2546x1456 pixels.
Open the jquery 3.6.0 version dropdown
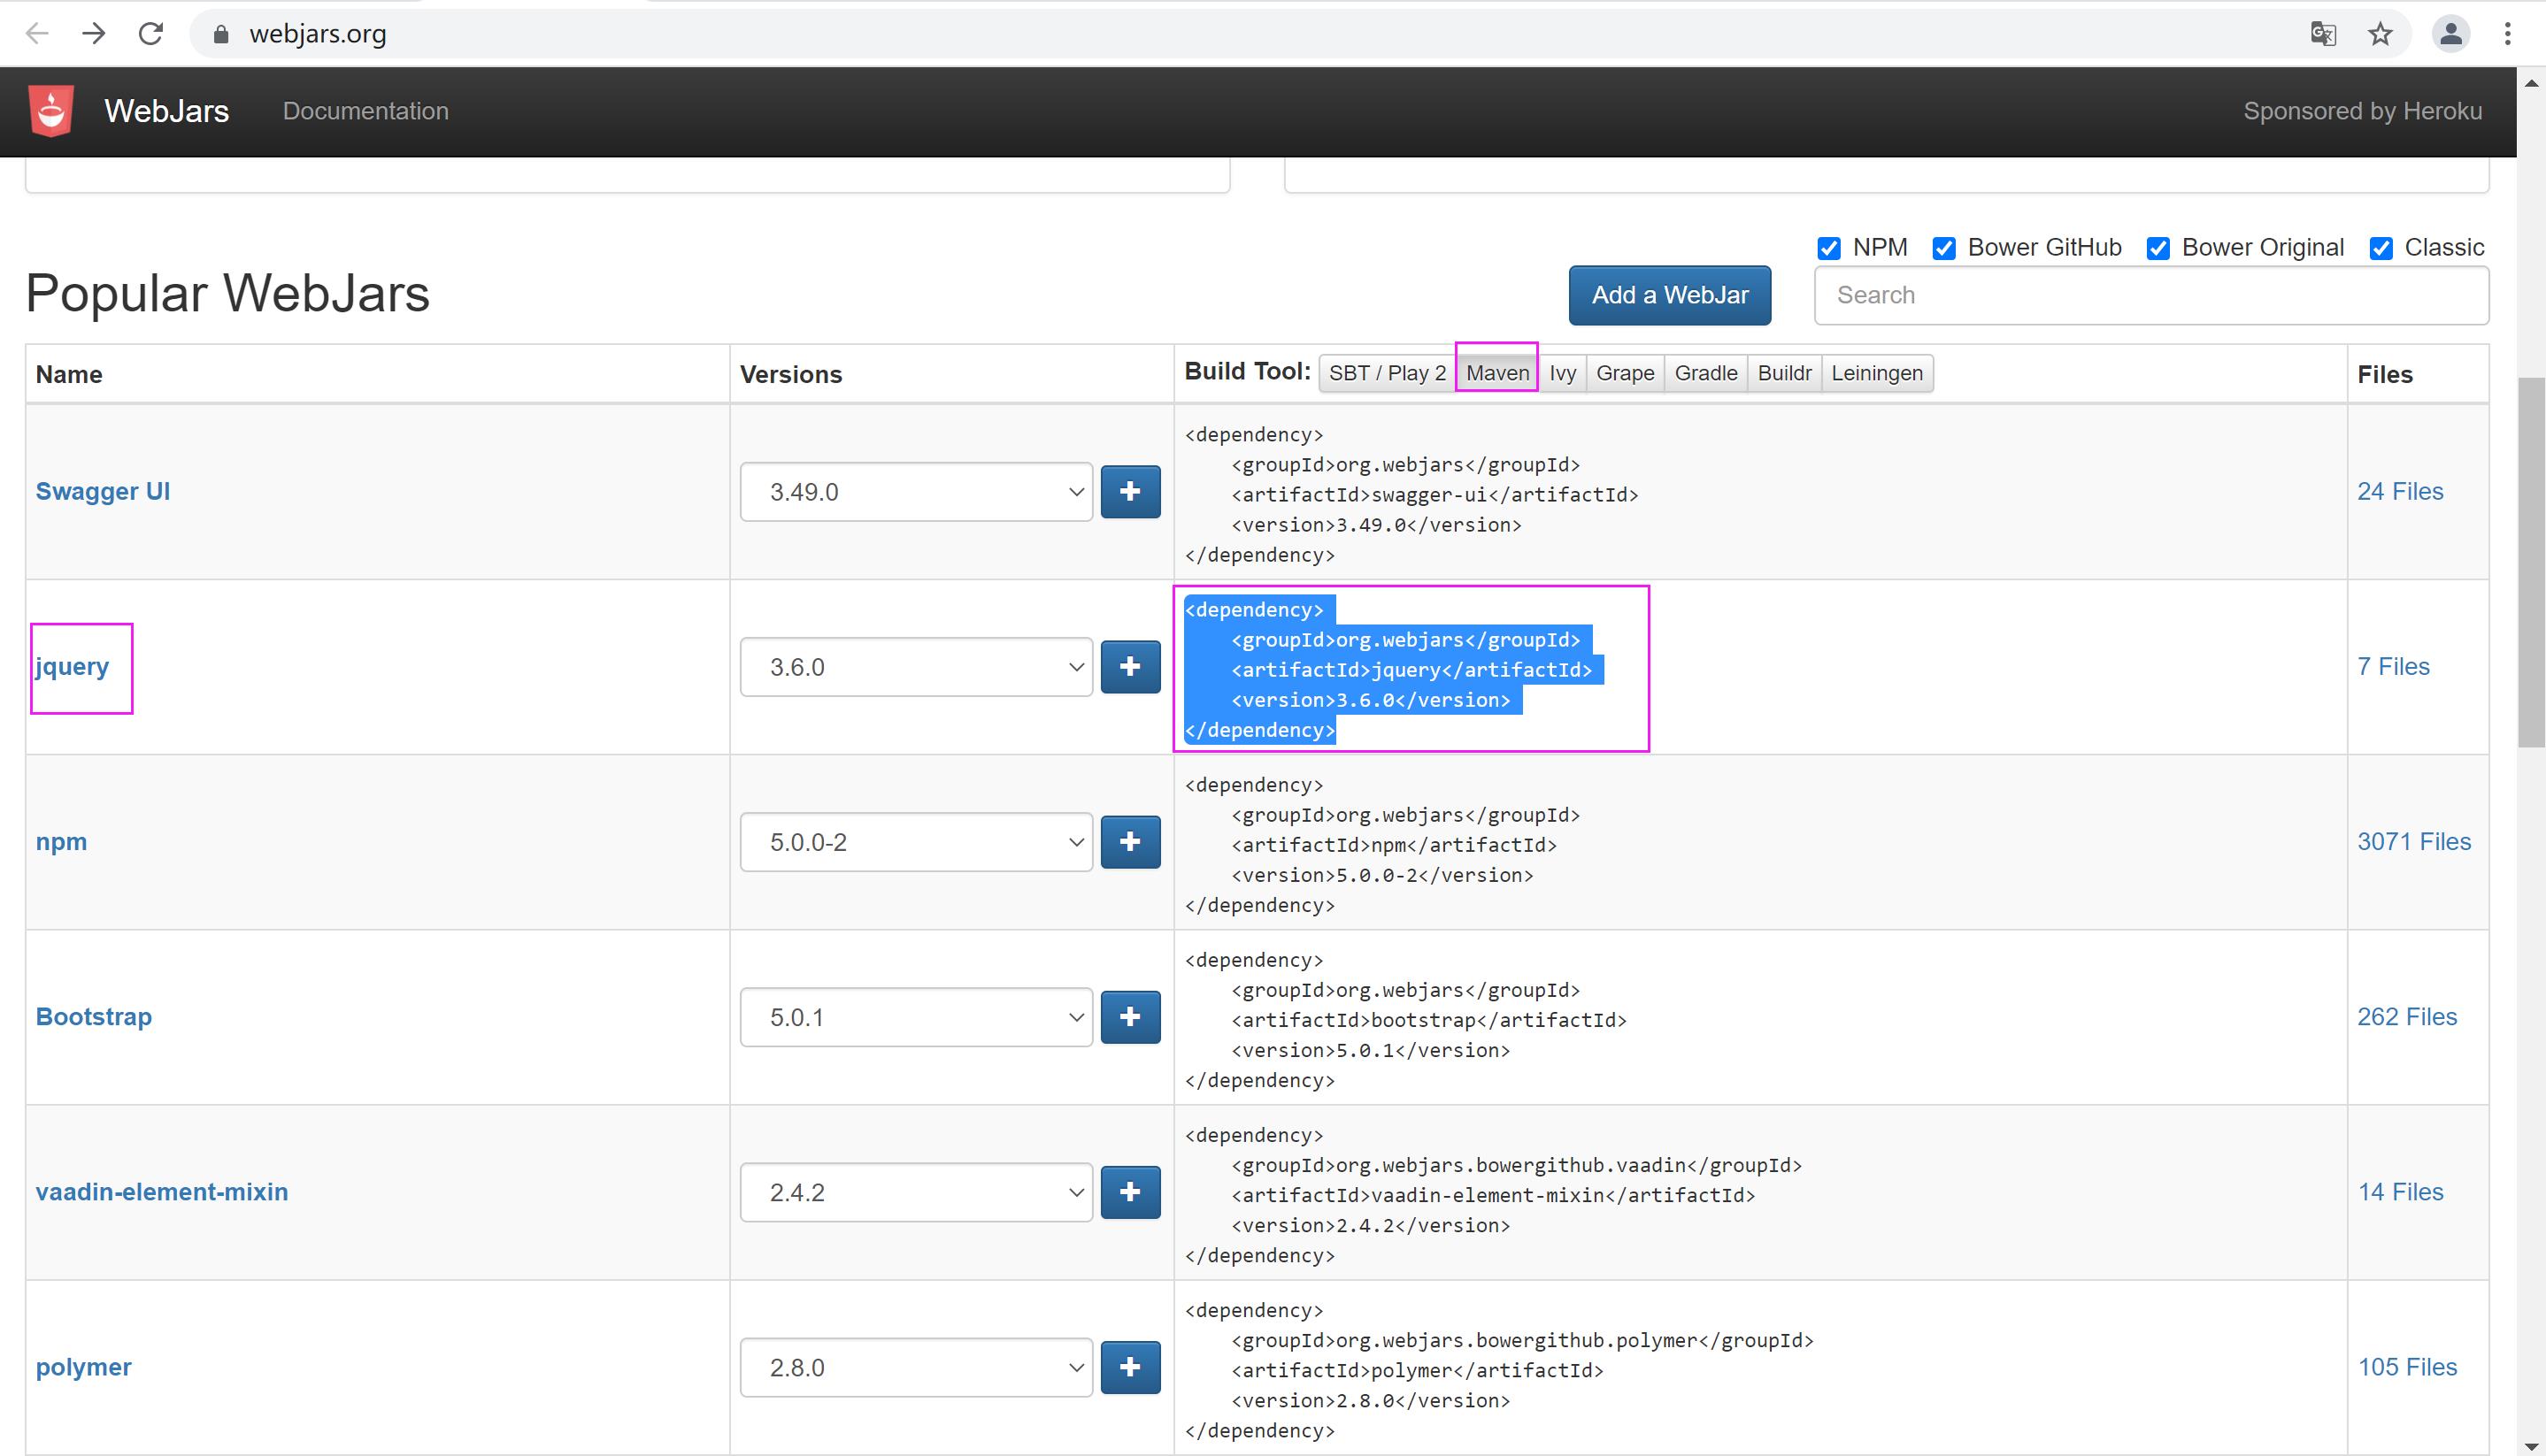point(916,666)
